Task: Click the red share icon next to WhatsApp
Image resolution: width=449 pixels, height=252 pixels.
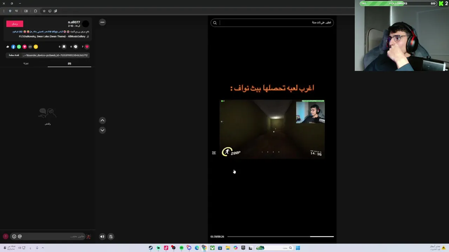Action: point(25,47)
